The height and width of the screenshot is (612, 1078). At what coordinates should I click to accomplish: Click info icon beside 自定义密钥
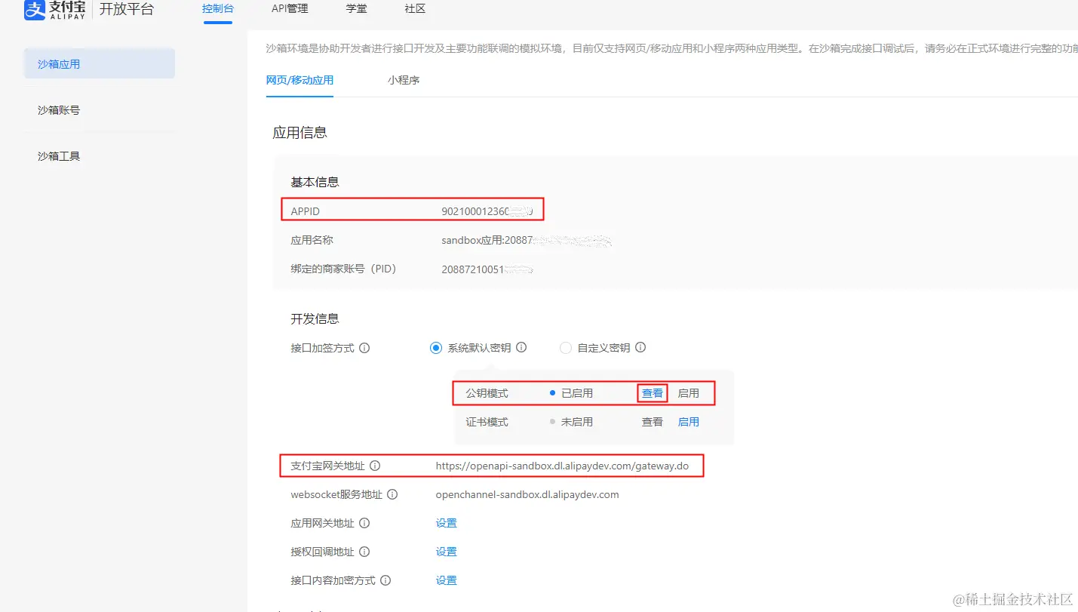(x=640, y=348)
